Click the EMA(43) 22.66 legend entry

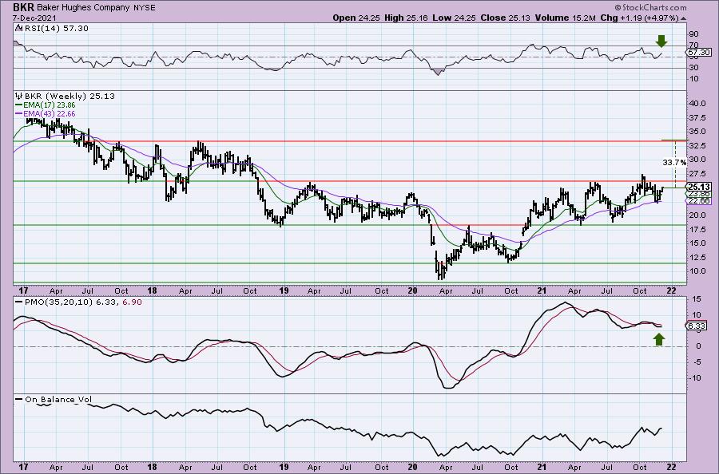[45, 113]
